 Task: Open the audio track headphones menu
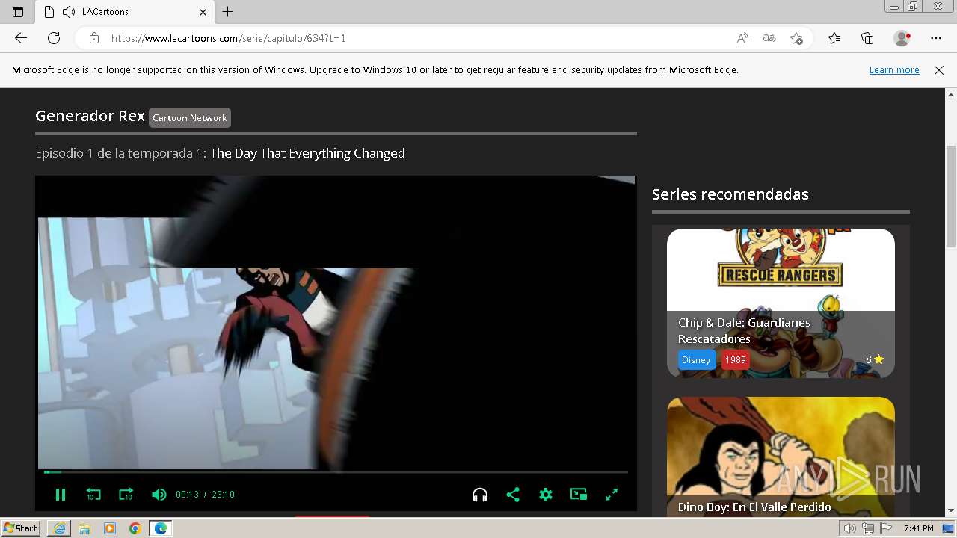(480, 495)
